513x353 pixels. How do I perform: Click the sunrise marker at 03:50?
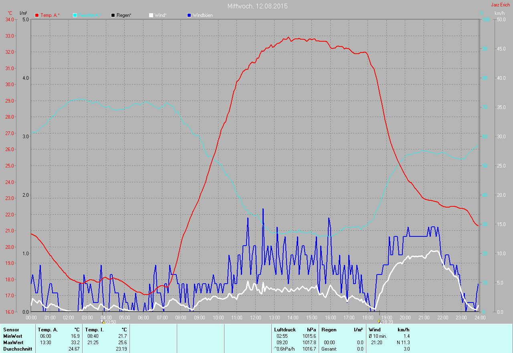[103, 321]
